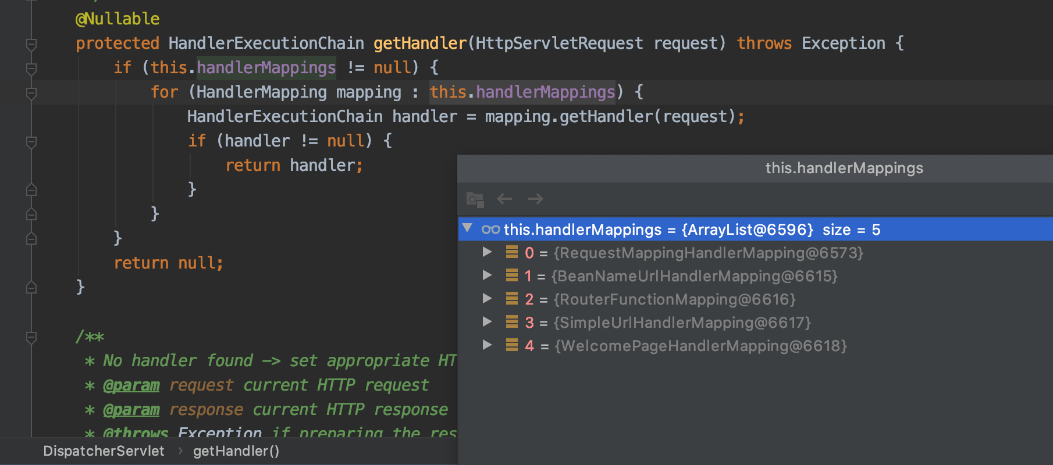Click the getHandler method name in the signature
Image resolution: width=1053 pixels, height=465 pixels.
(420, 43)
